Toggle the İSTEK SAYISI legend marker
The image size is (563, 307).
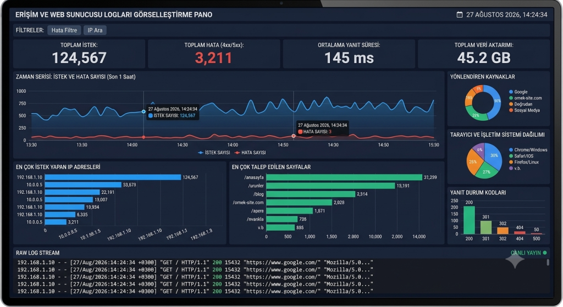200,153
